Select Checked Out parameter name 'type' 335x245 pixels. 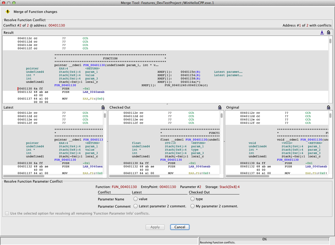pyautogui.click(x=192, y=199)
